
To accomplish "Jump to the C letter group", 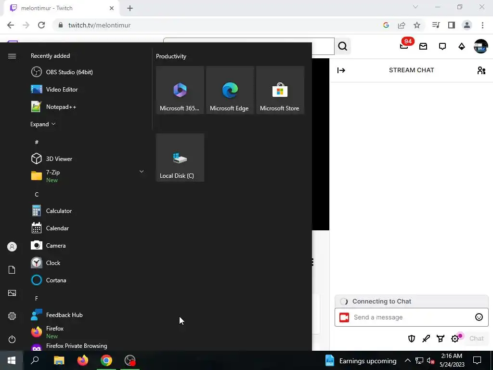I will pos(37,195).
